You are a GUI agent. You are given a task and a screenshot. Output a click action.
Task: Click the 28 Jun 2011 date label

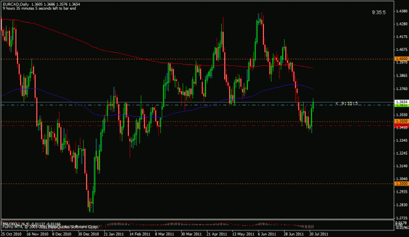tap(293, 234)
